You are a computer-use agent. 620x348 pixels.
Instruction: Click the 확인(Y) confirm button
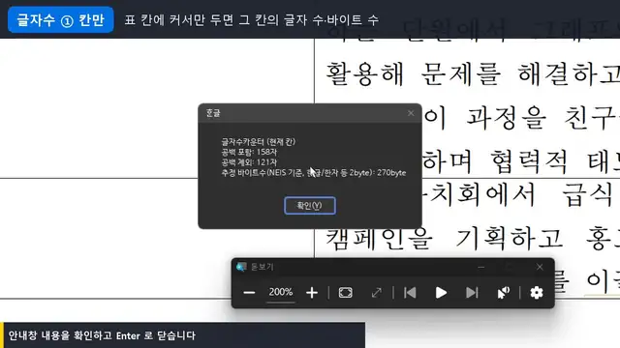(x=310, y=206)
